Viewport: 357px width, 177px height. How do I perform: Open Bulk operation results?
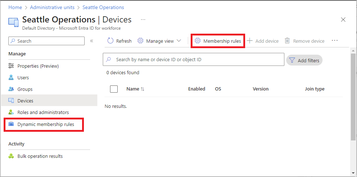40,156
